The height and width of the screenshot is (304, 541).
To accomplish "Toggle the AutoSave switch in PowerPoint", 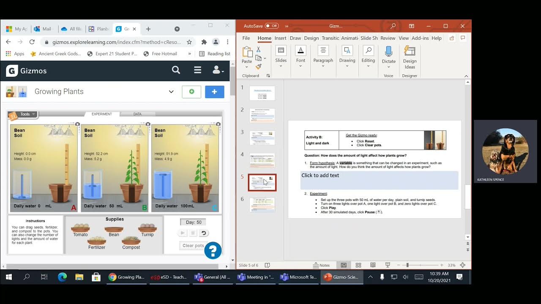I will [272, 26].
